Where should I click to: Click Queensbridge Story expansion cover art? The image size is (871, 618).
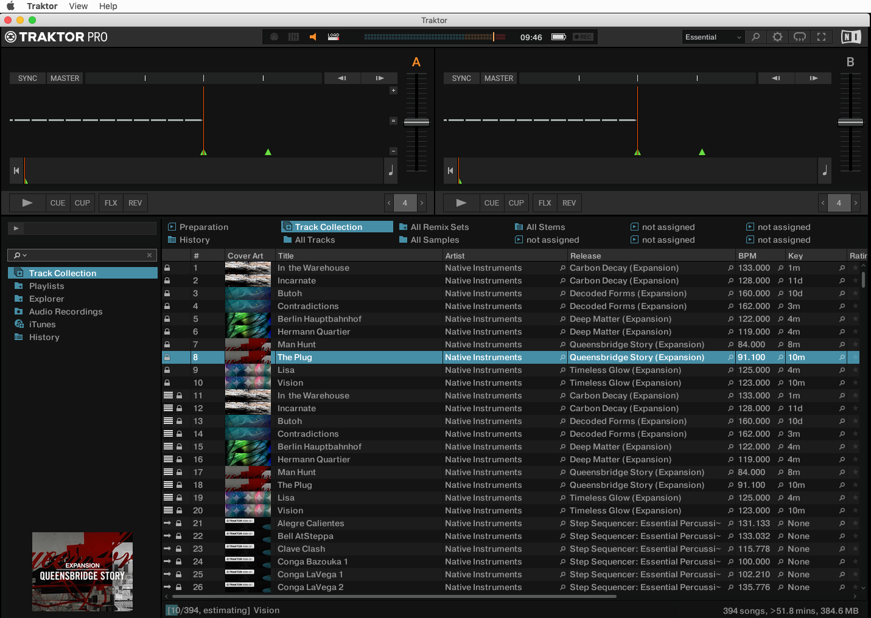82,572
